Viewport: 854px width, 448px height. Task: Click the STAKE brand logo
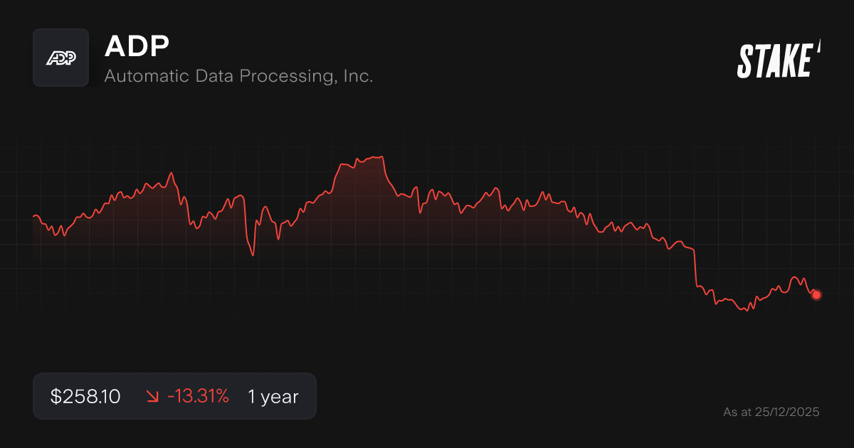[779, 60]
